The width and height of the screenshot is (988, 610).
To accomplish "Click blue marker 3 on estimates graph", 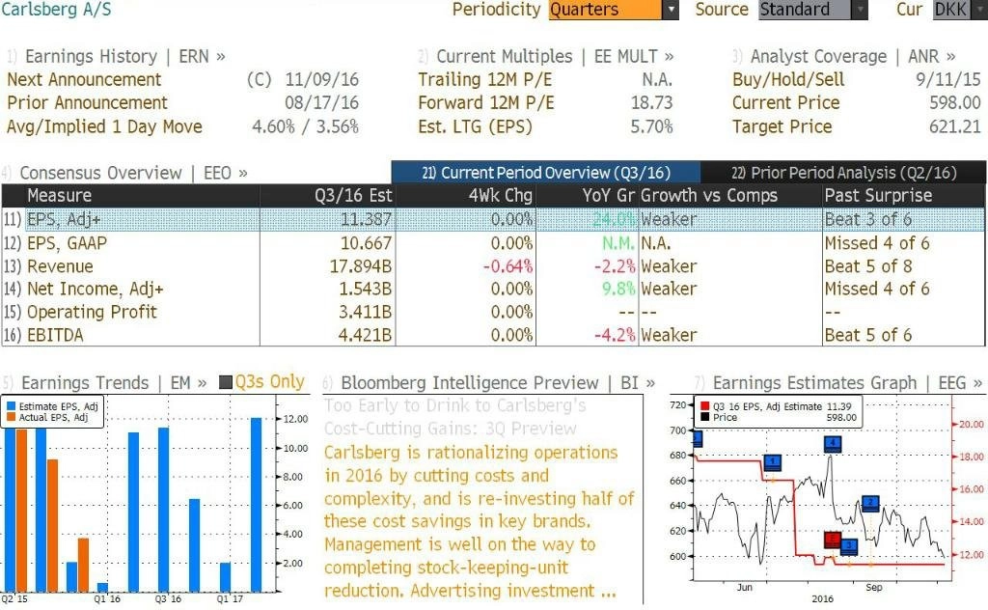I will [x=849, y=545].
